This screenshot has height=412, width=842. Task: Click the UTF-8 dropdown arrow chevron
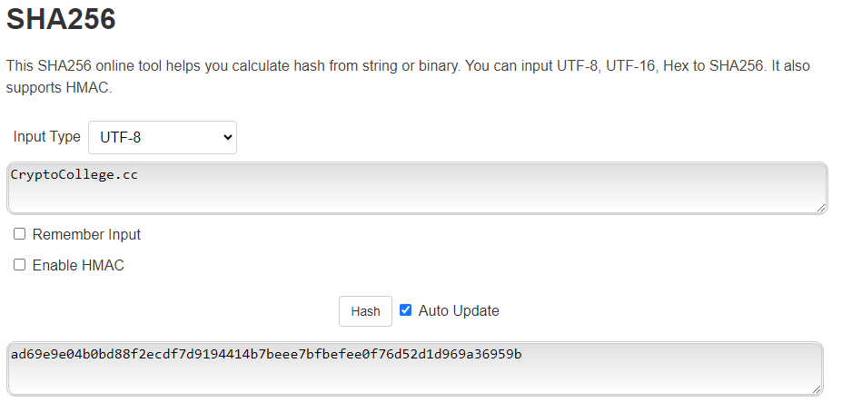point(227,138)
